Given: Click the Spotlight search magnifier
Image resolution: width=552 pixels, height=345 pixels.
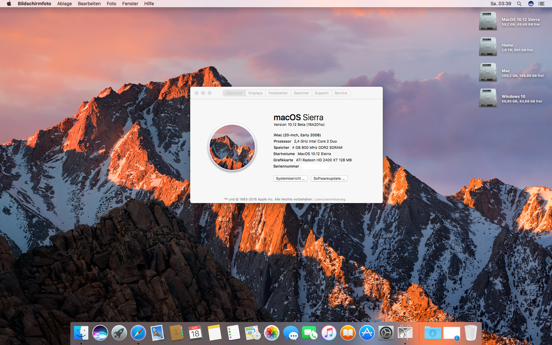Looking at the screenshot, I should [x=519, y=4].
